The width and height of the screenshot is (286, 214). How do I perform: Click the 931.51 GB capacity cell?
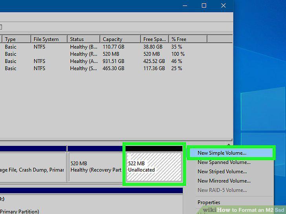[x=114, y=61]
